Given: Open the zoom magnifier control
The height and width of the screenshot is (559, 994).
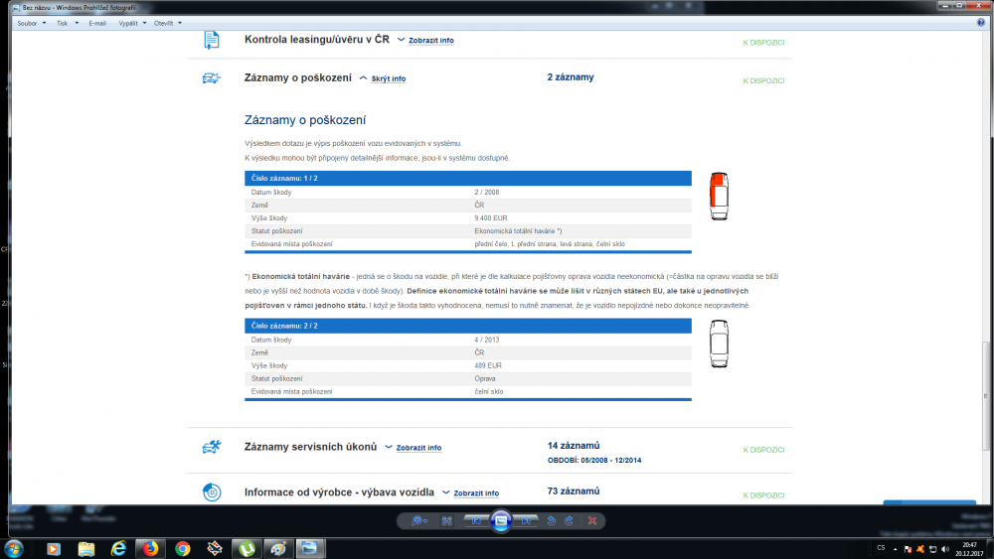Looking at the screenshot, I should pyautogui.click(x=418, y=520).
